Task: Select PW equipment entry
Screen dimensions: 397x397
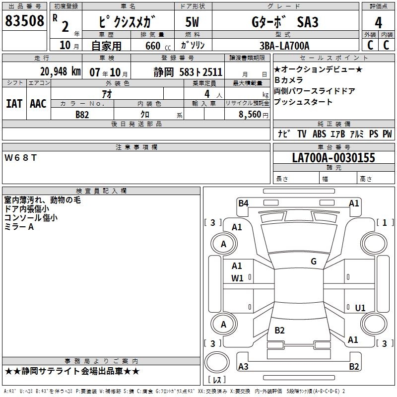Action: pyautogui.click(x=387, y=133)
